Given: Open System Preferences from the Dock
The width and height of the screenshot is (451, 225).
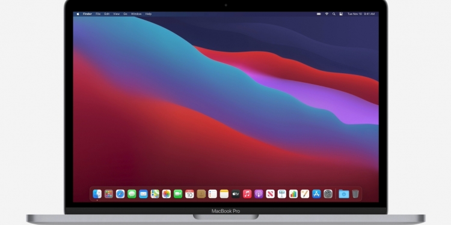Looking at the screenshot, I should click(x=328, y=194).
